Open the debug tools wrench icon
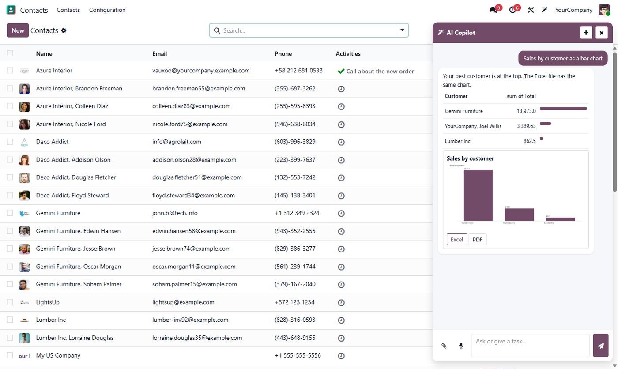The height and width of the screenshot is (369, 618). tap(531, 10)
